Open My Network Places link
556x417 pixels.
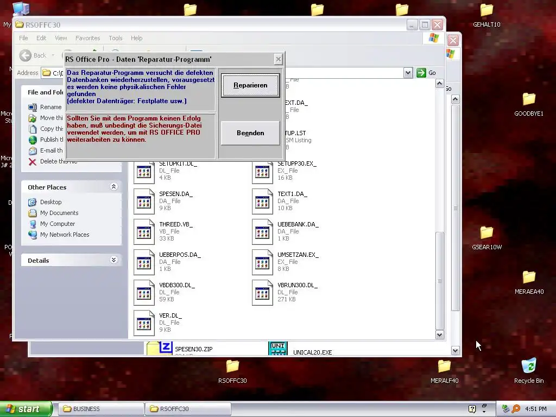[x=65, y=235]
